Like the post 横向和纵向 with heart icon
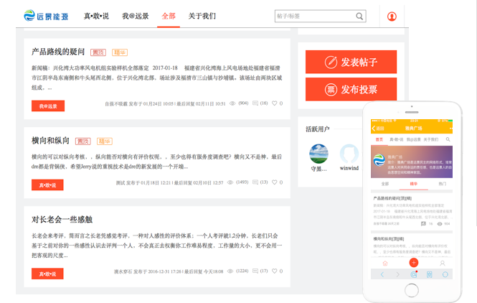Image resolution: width=477 pixels, height=303 pixels. coord(275,182)
